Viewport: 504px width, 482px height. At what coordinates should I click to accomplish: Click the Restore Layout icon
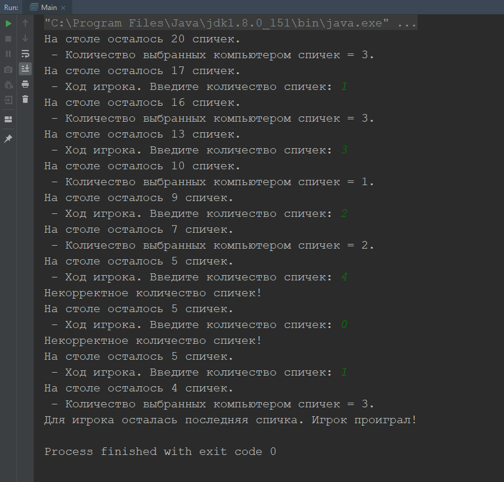(x=8, y=119)
